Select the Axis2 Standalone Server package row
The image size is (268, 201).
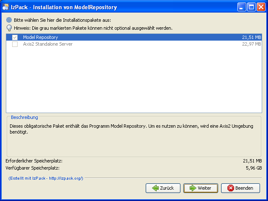tap(134, 44)
